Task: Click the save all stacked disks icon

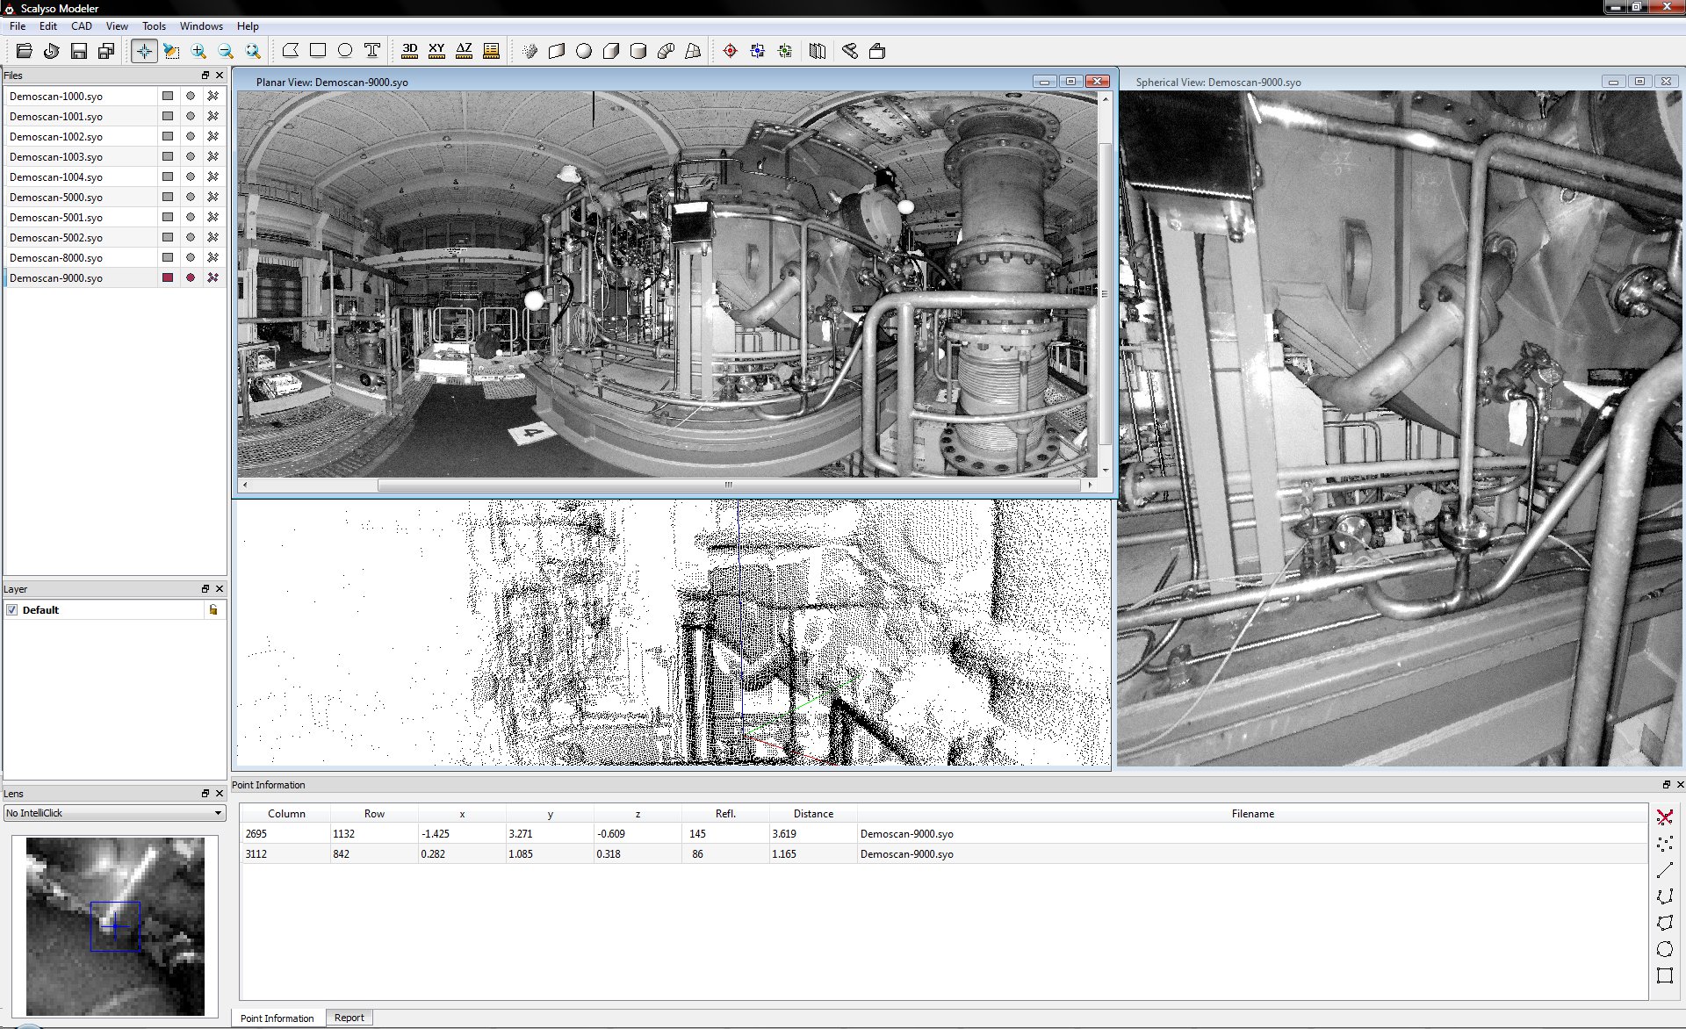Action: 106,51
